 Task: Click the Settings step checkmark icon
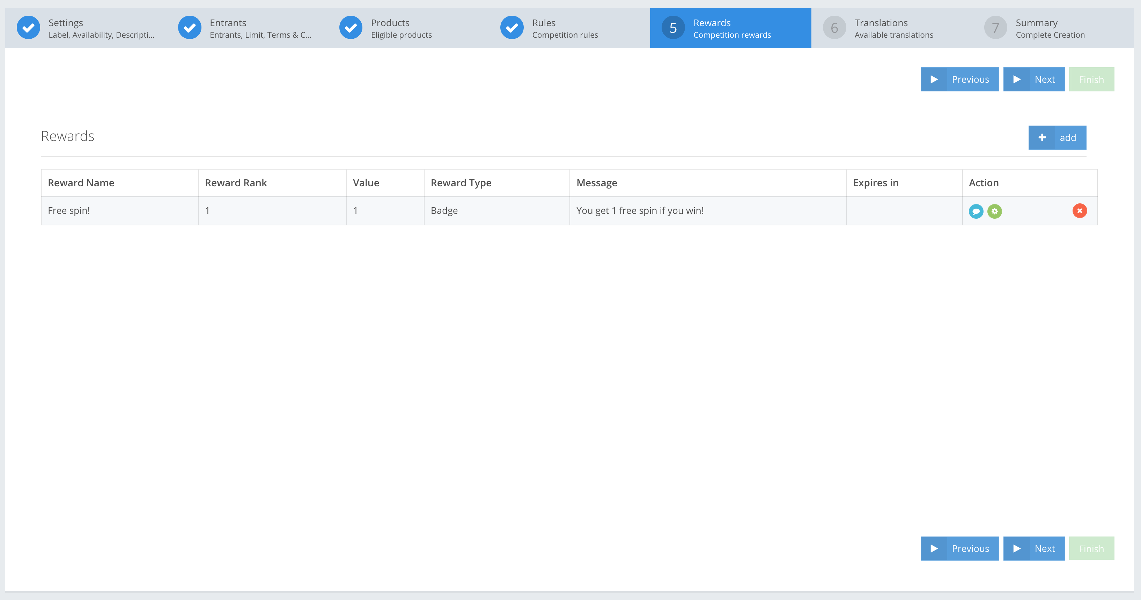(28, 28)
